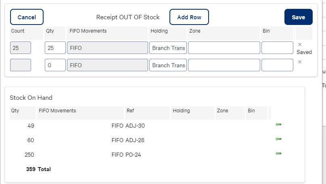Click the Zone field in second row
This screenshot has height=184, width=326.
point(224,65)
